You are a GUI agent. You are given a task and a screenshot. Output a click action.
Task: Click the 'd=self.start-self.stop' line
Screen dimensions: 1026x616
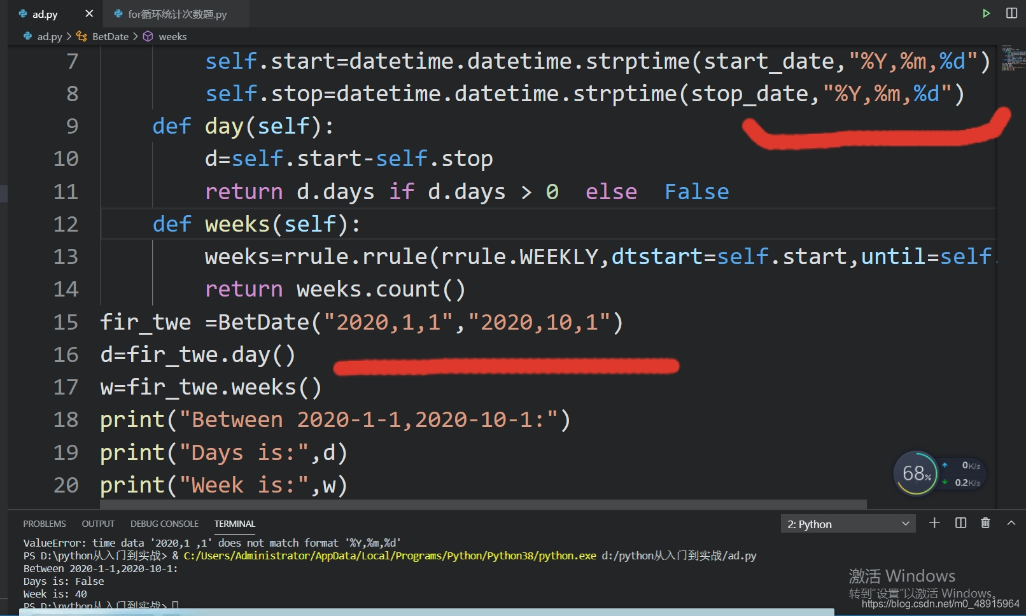(349, 158)
